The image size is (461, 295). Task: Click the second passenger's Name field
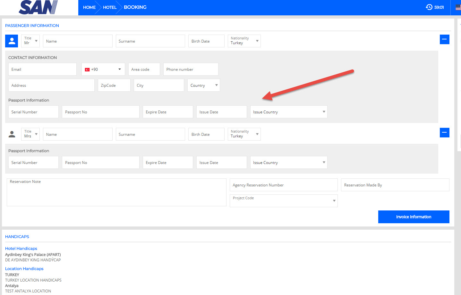78,134
